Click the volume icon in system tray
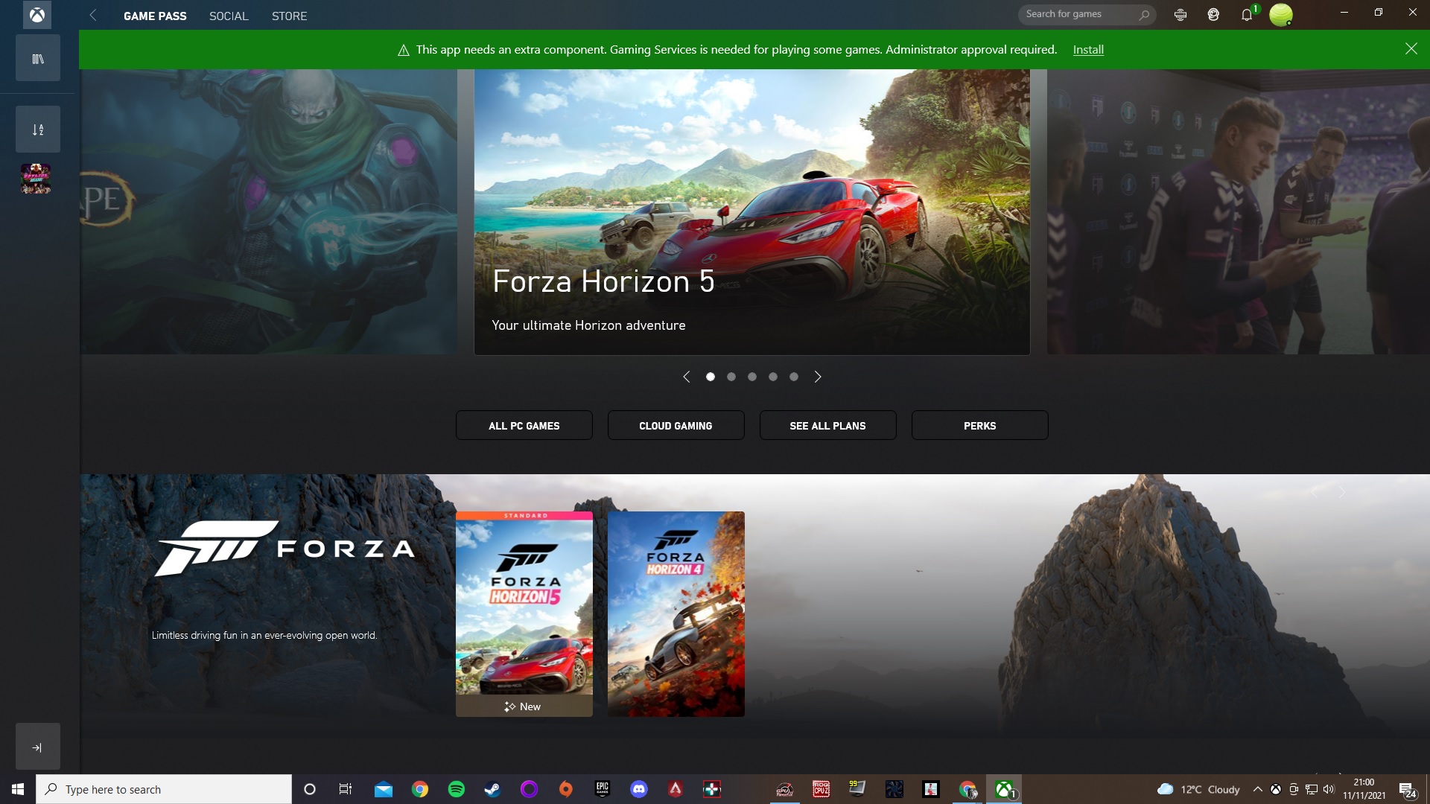 [1329, 789]
